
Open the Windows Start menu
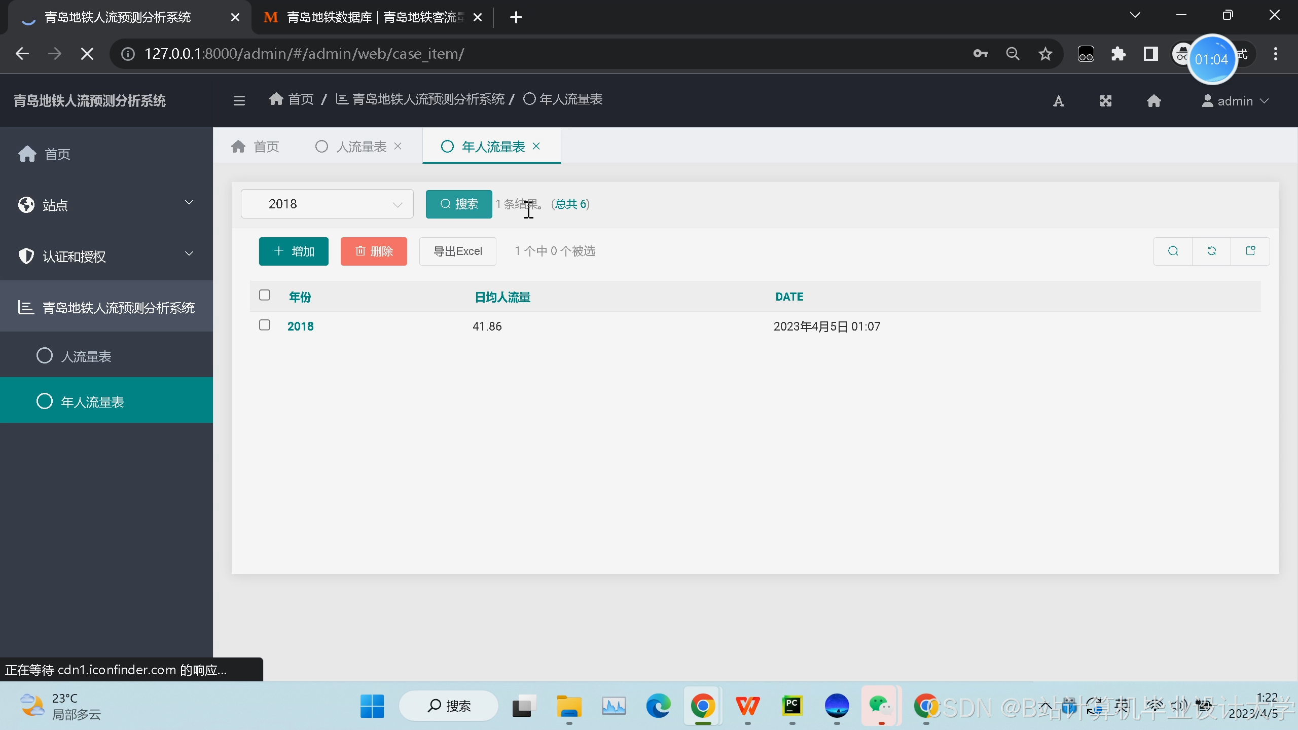[x=372, y=706]
